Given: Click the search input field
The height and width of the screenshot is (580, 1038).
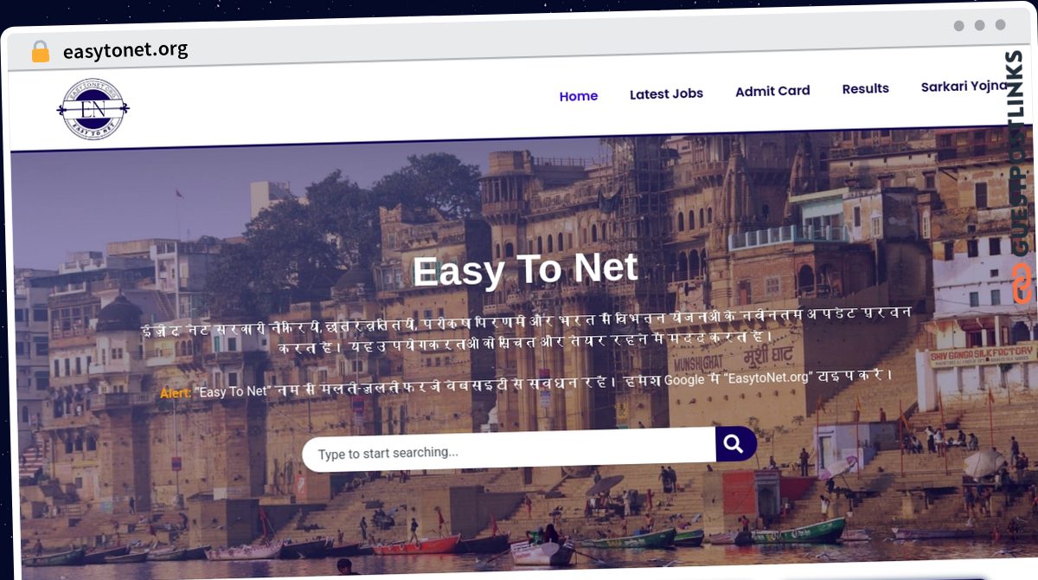Looking at the screenshot, I should pyautogui.click(x=509, y=450).
